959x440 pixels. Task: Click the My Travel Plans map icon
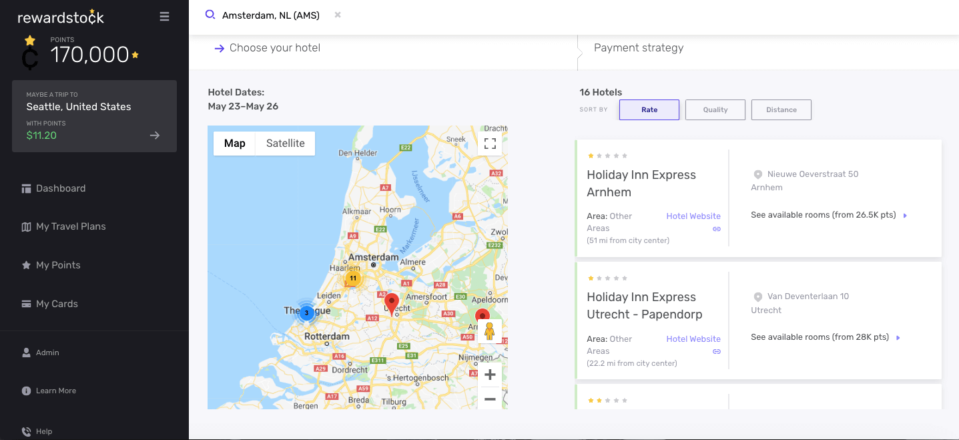pyautogui.click(x=26, y=227)
